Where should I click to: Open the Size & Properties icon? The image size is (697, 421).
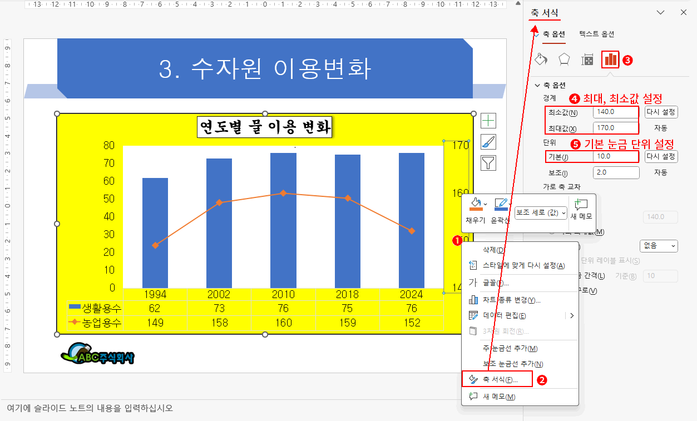(x=587, y=58)
